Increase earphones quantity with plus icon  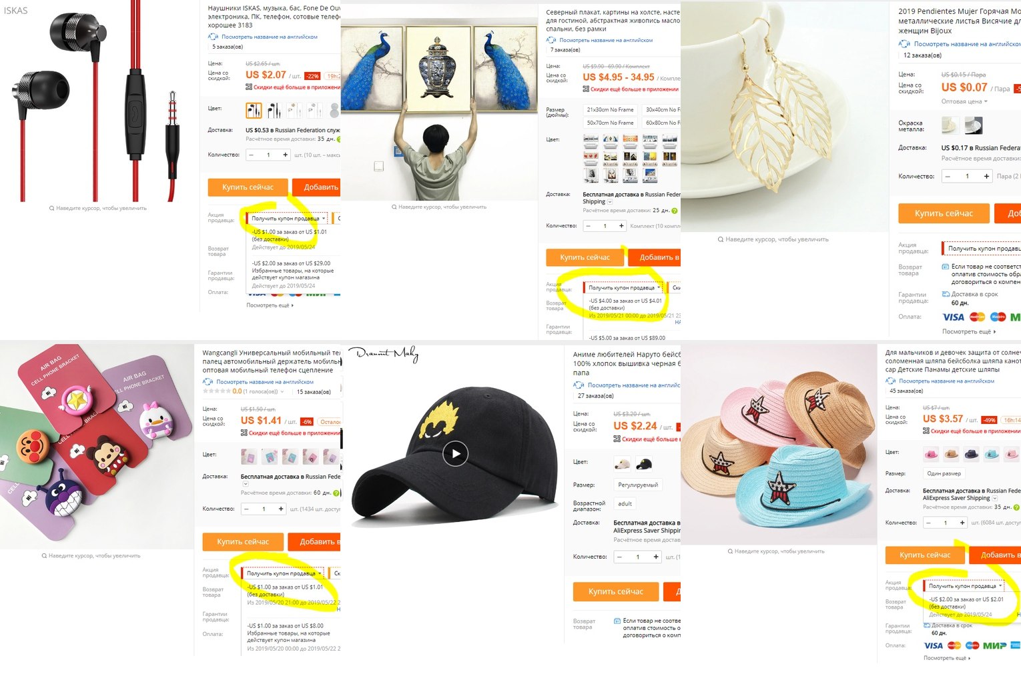pos(285,155)
